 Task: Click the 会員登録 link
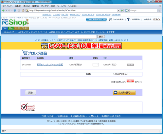coord(148,19)
